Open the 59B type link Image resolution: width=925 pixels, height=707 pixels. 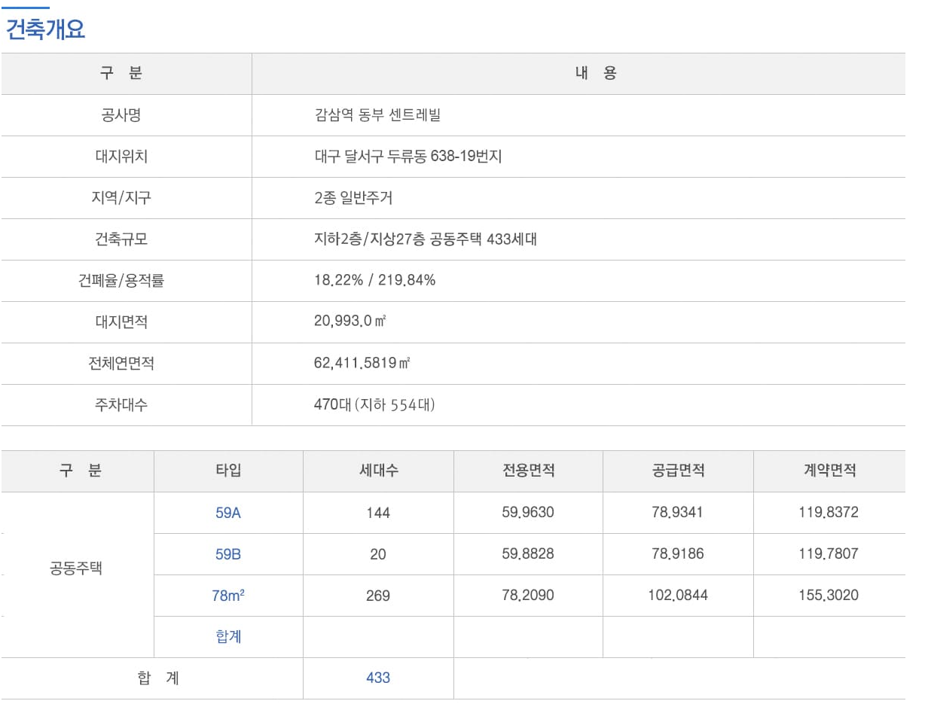tap(227, 554)
